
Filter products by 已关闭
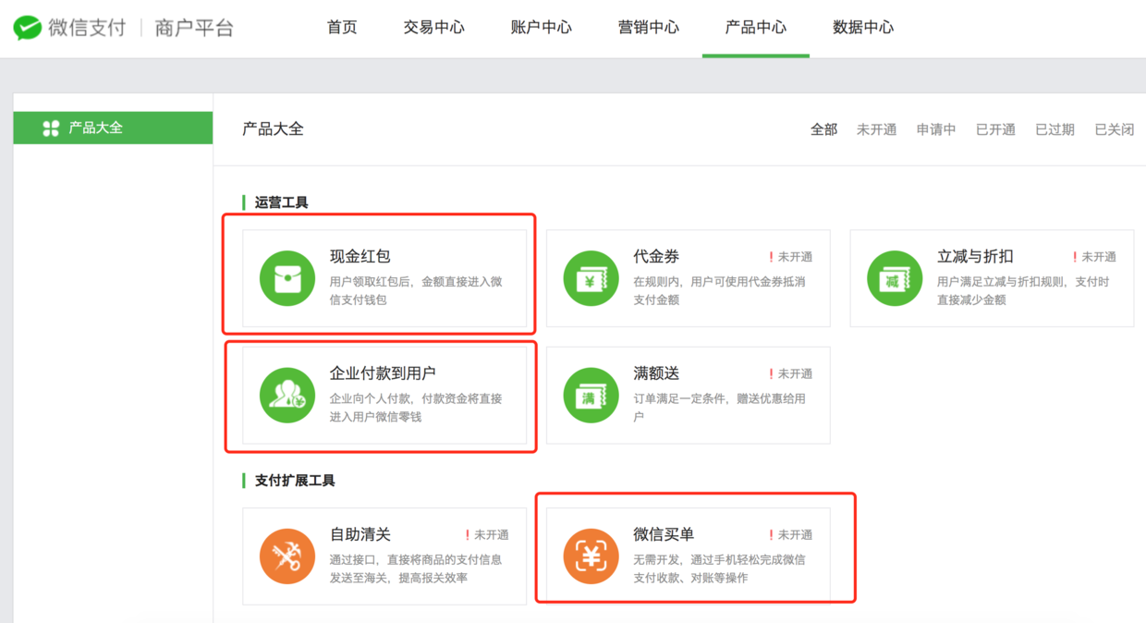1115,129
